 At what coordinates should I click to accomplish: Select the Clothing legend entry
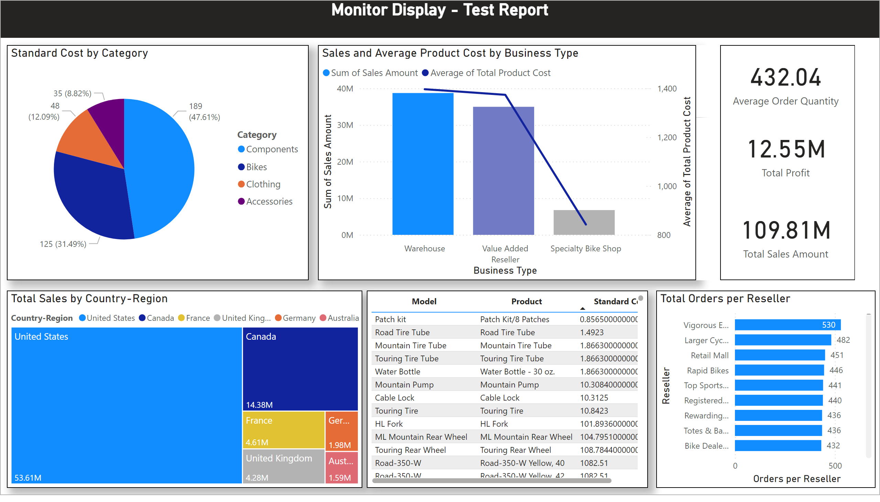pyautogui.click(x=263, y=184)
